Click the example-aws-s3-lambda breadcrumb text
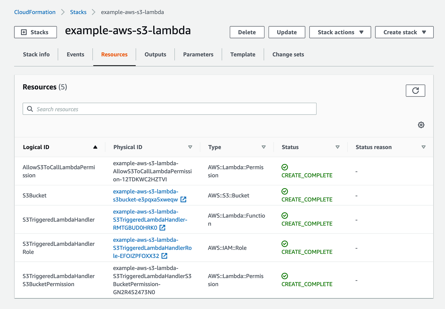 click(133, 12)
